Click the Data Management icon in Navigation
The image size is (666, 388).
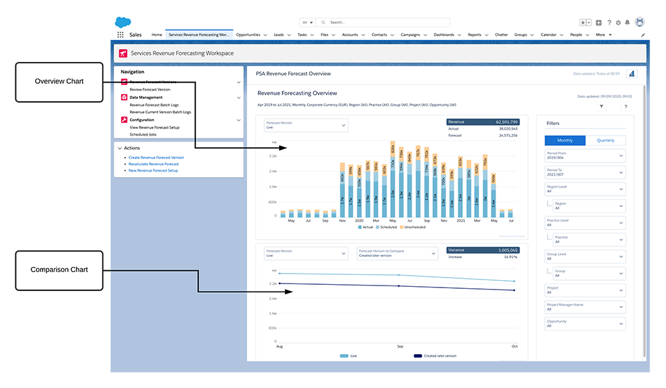(x=124, y=97)
